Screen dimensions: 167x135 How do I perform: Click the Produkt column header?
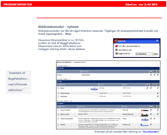(69, 106)
